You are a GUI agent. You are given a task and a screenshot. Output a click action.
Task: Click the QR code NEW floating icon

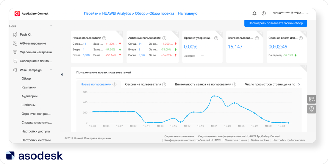coord(311,99)
